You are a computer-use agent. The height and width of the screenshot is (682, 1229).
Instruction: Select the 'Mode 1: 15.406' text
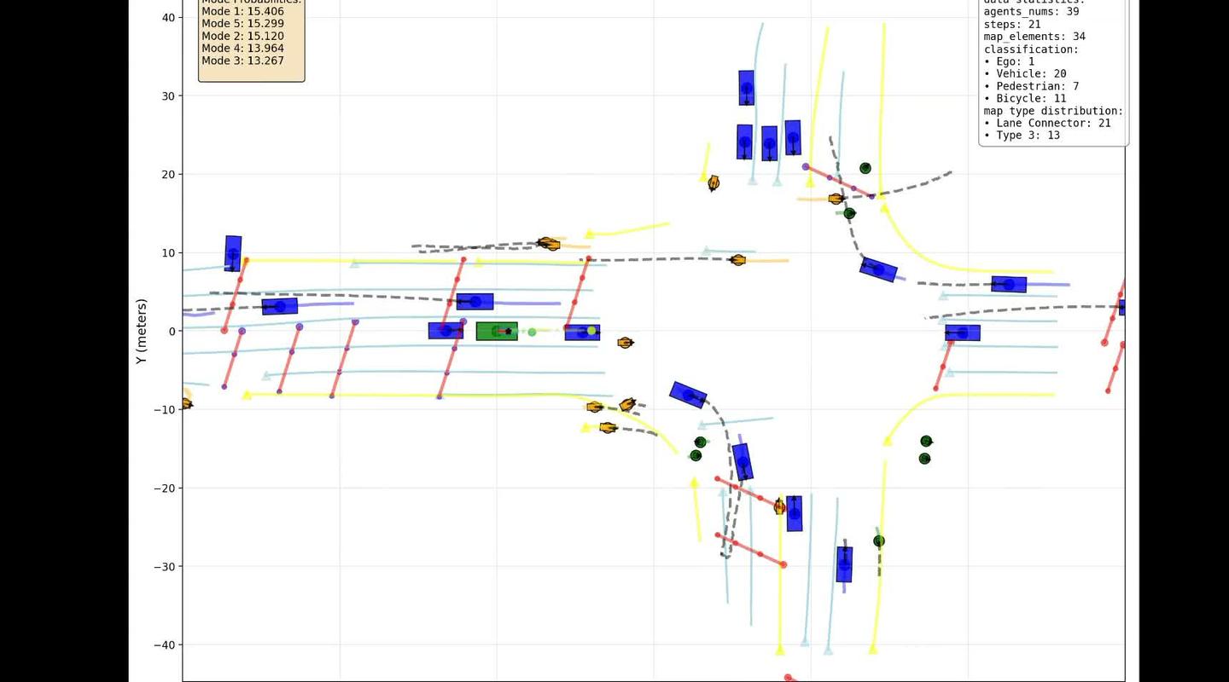point(243,12)
